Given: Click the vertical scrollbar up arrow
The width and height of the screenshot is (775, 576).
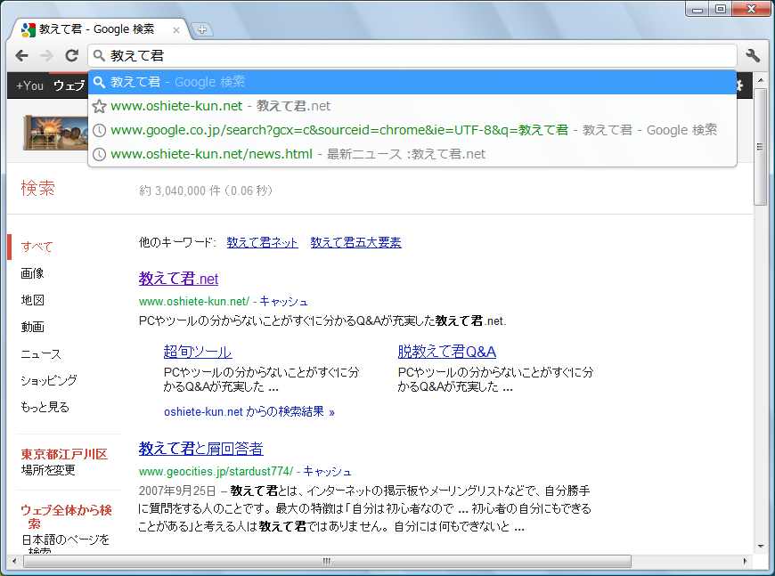Looking at the screenshot, I should coord(761,79).
